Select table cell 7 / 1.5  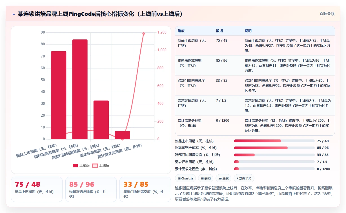(x=221, y=101)
